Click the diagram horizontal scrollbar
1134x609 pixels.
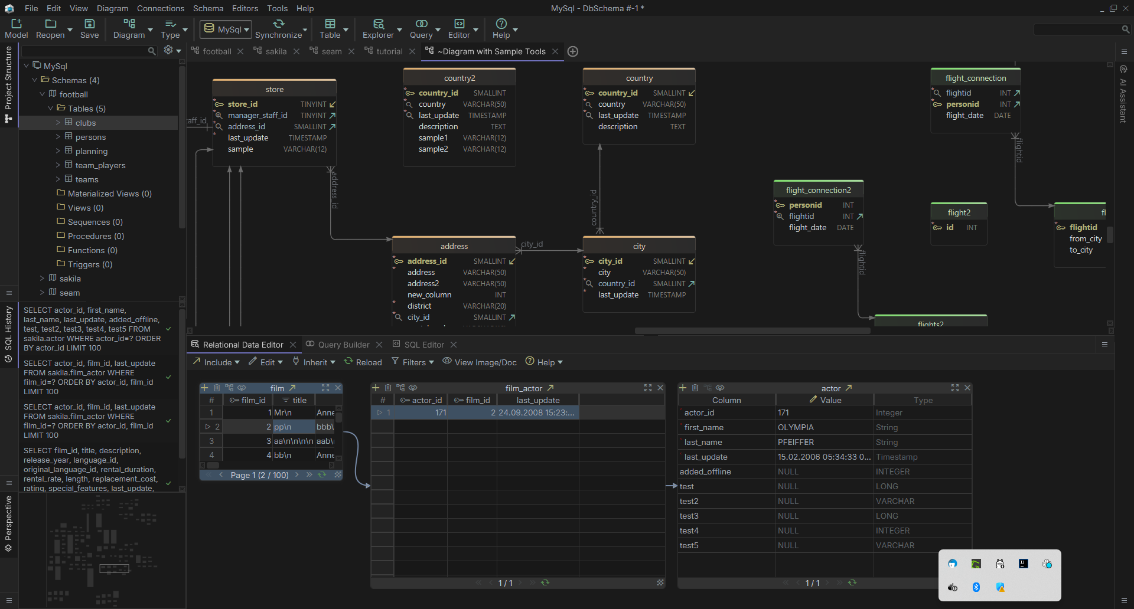click(752, 331)
